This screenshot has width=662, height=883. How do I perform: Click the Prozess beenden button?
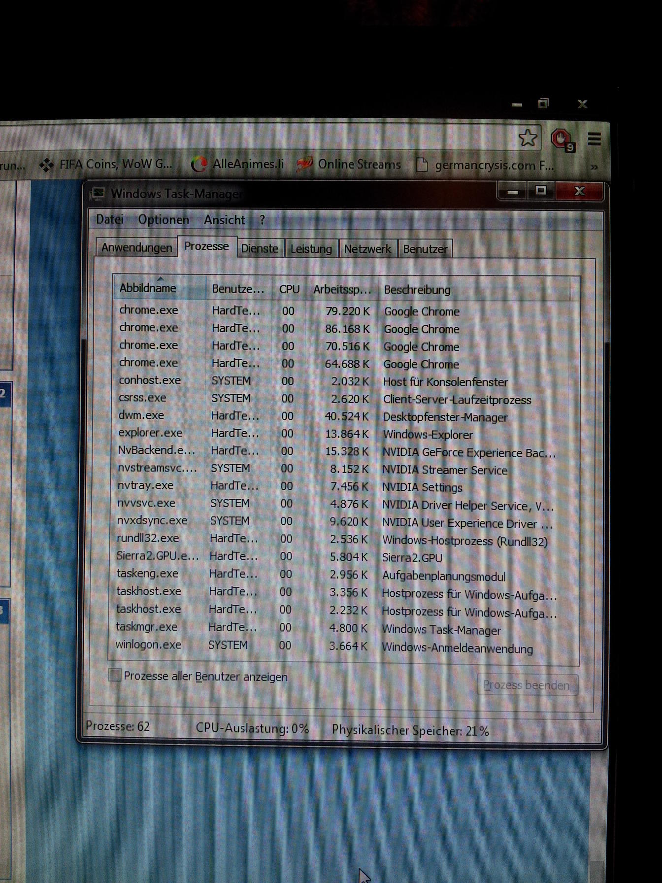(527, 685)
